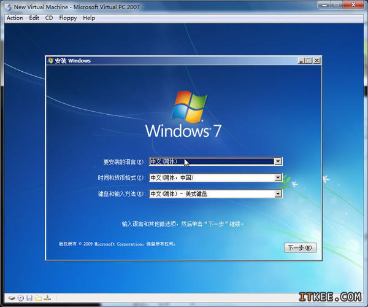The width and height of the screenshot is (368, 307).
Task: Click the network adapter status icon
Action: 47,298
